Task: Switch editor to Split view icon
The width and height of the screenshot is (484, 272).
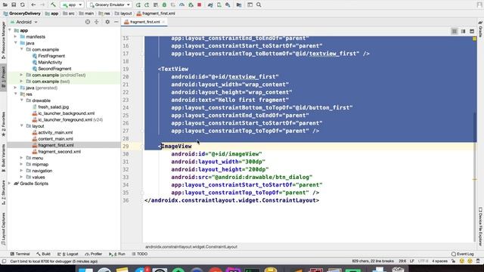Action: tap(463, 31)
